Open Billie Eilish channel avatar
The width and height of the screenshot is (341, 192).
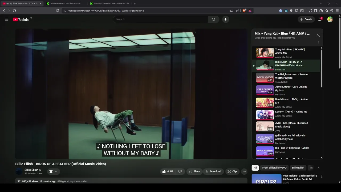[x=19, y=171]
